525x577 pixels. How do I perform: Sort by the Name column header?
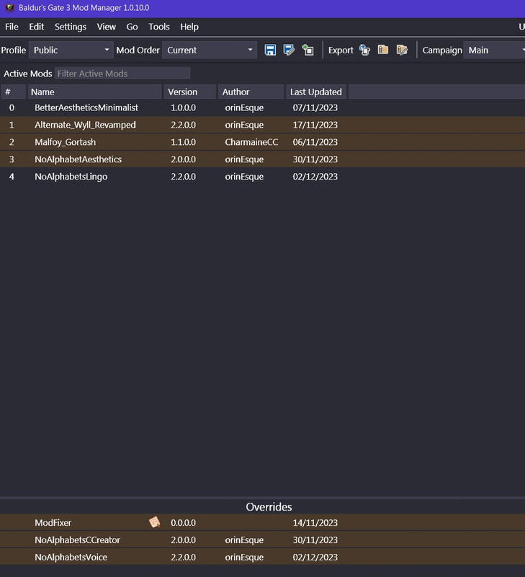95,92
